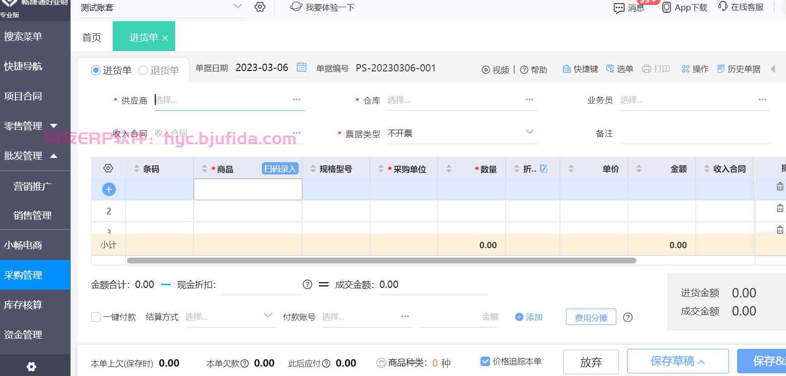786x376 pixels.
Task: Open 小畅电商 sidebar menu
Action: [23, 245]
